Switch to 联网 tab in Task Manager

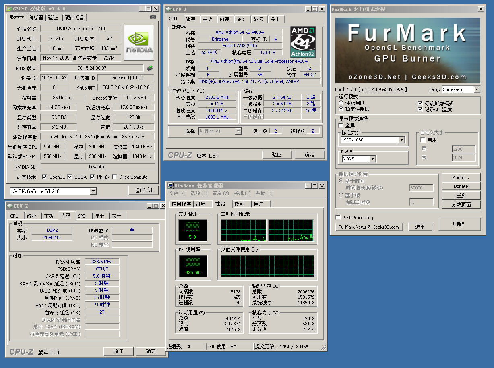pos(240,204)
